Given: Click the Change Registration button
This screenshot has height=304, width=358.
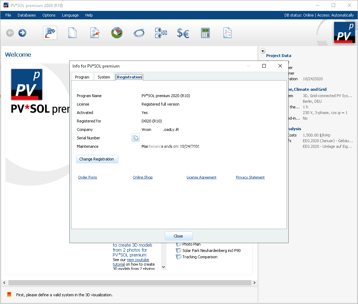Looking at the screenshot, I should click(x=97, y=159).
